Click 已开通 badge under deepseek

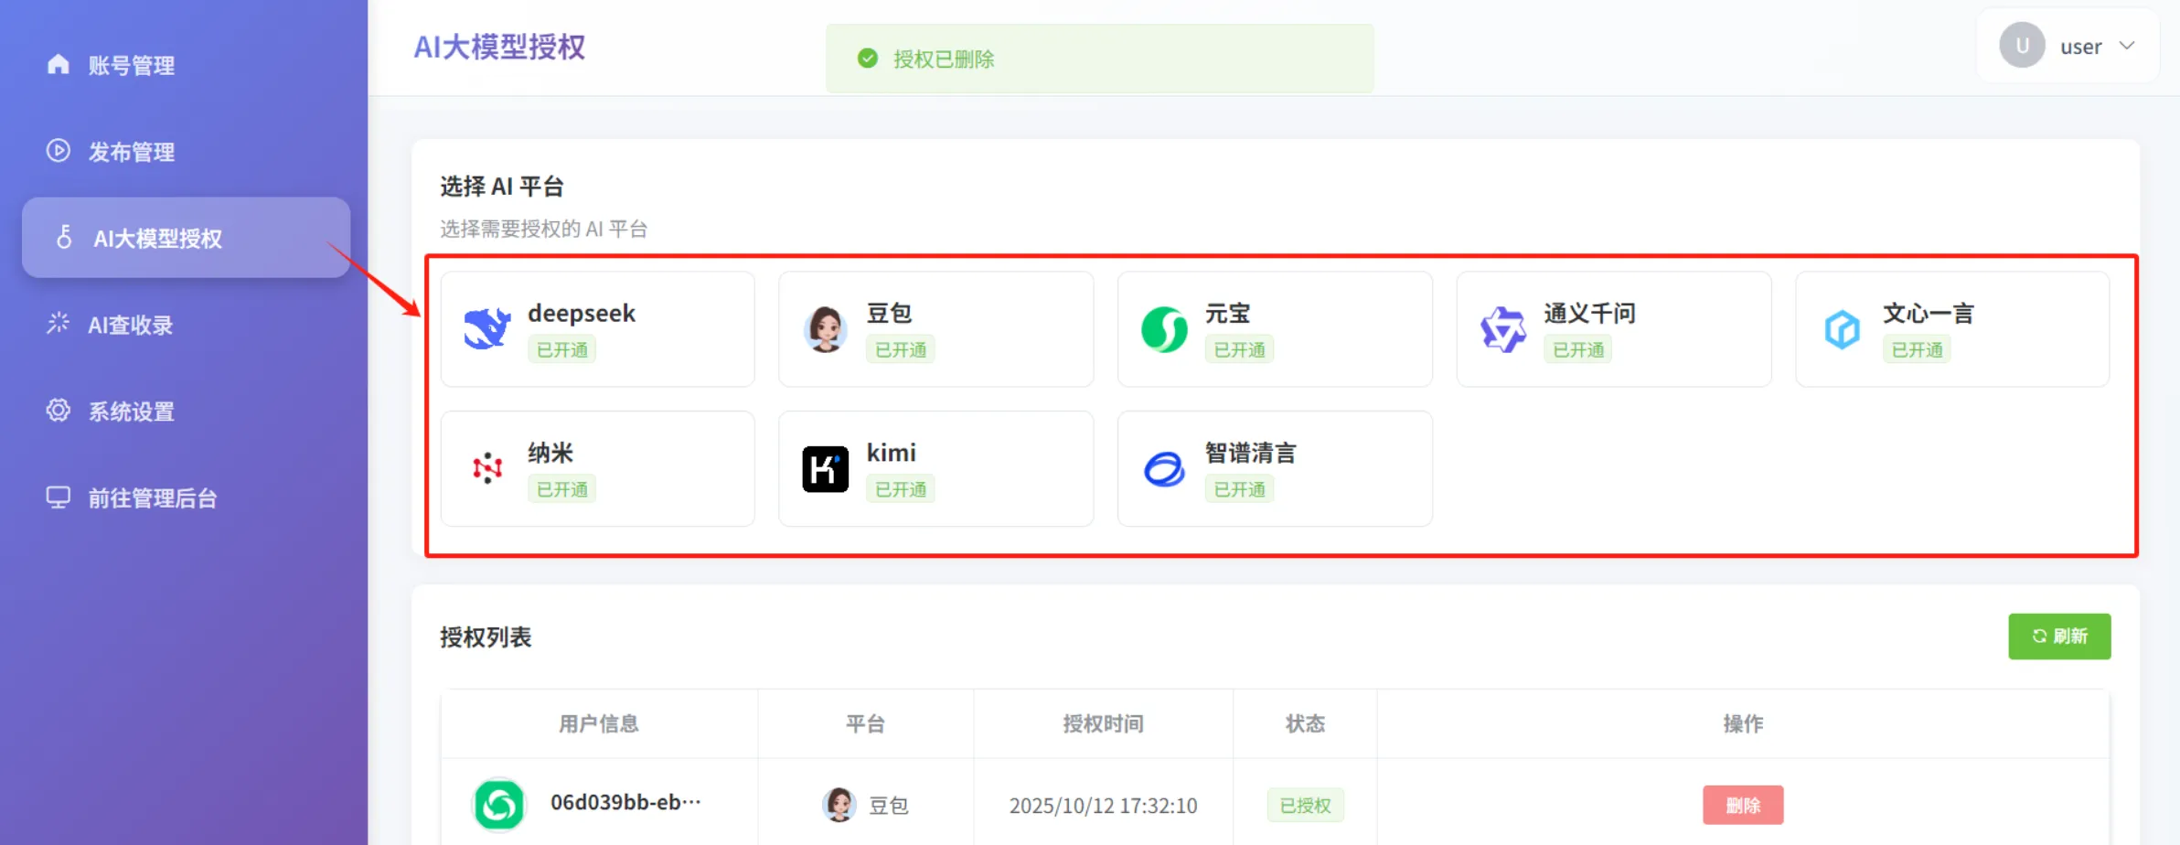tap(561, 349)
